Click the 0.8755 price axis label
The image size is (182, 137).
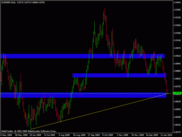click(x=177, y=86)
